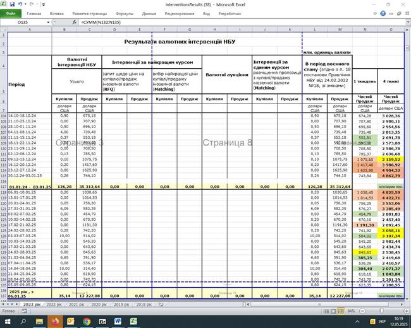Open the Разработчик ribbon tab
411x328 pixels.
point(230,14)
